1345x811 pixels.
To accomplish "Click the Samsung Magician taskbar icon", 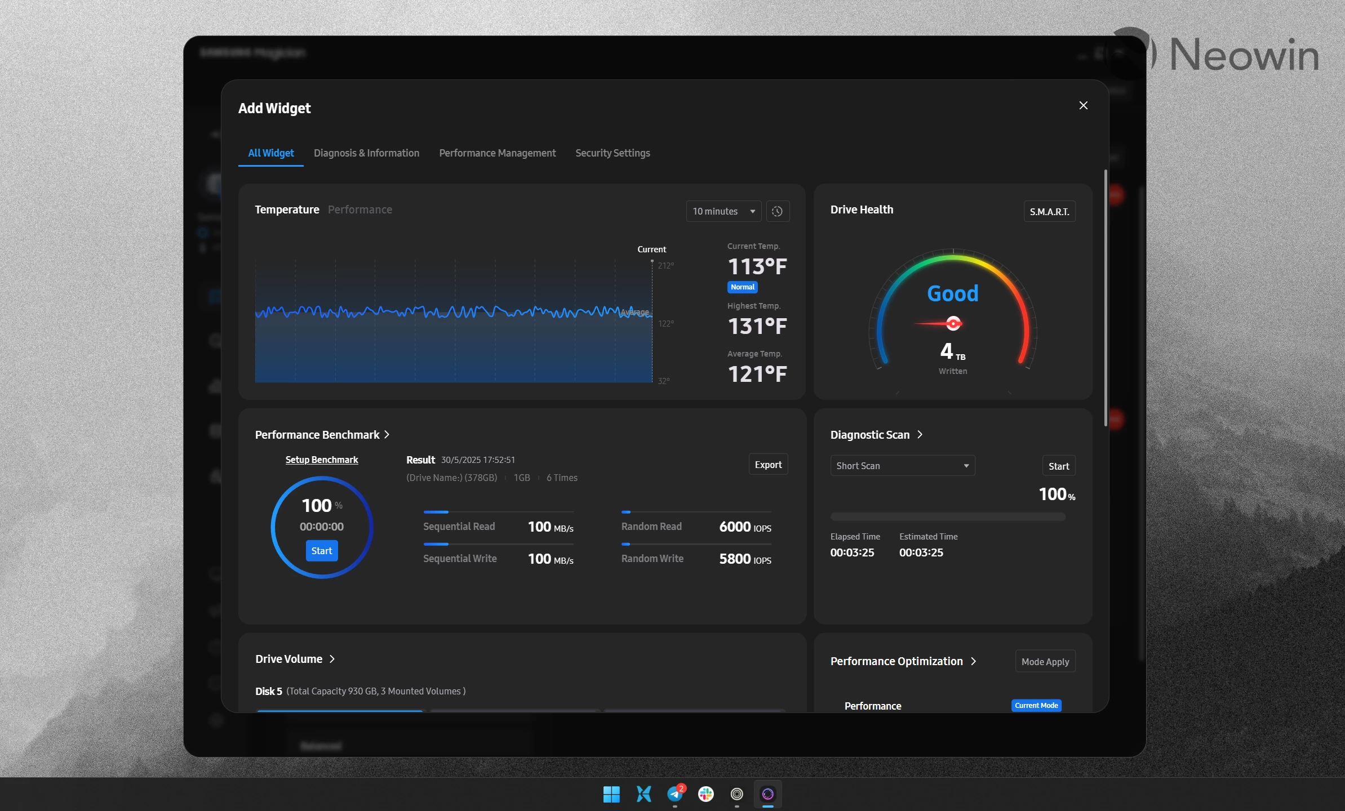I will [x=767, y=794].
